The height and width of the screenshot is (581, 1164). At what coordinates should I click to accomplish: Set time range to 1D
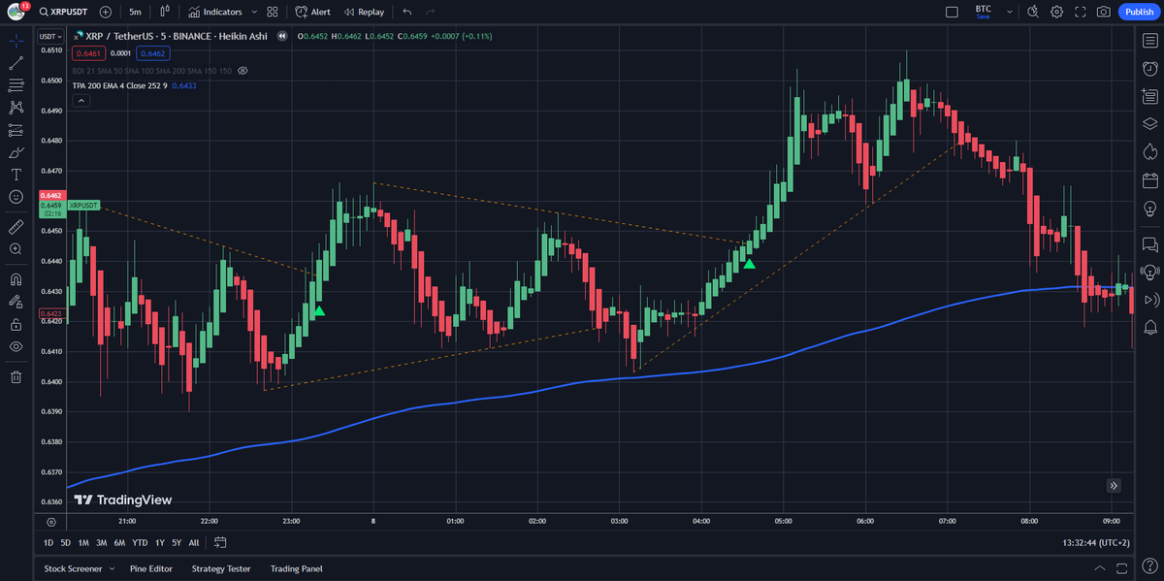(48, 542)
